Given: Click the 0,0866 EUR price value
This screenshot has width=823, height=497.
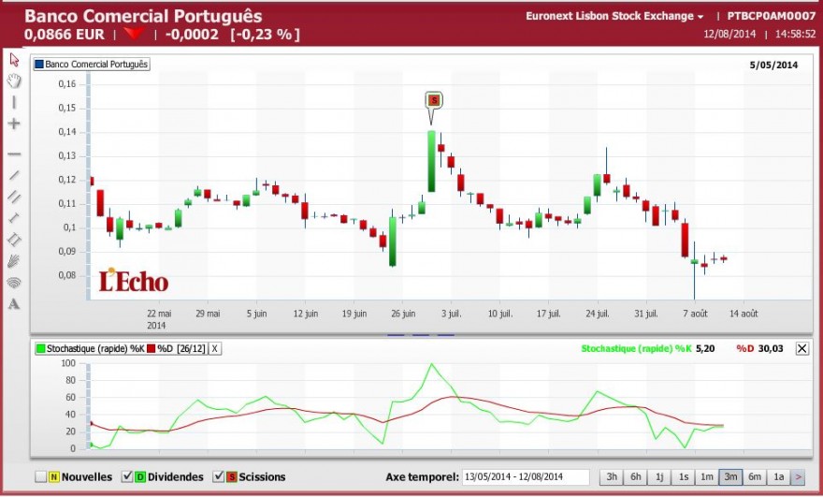Looking at the screenshot, I should click(64, 35).
